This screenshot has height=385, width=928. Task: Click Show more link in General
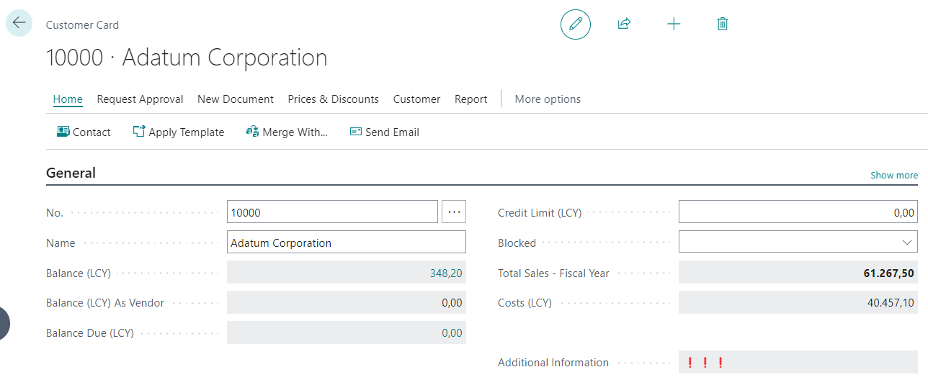[893, 175]
